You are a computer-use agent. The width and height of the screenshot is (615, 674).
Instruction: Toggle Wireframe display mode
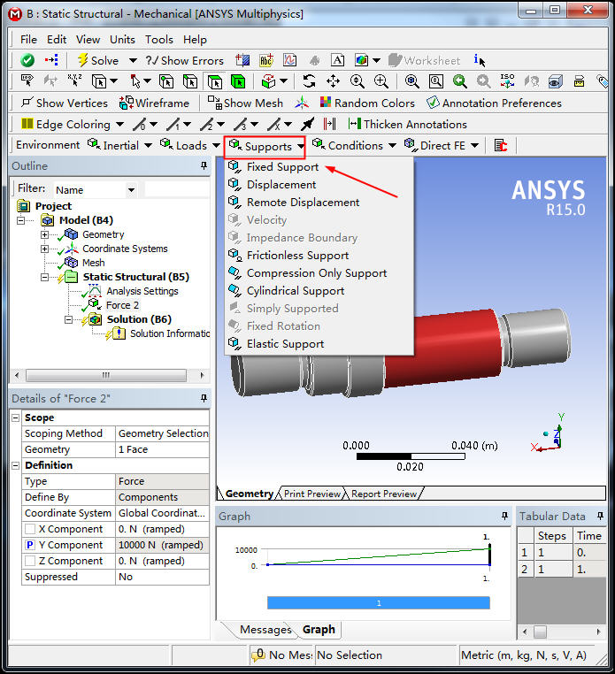pos(155,103)
